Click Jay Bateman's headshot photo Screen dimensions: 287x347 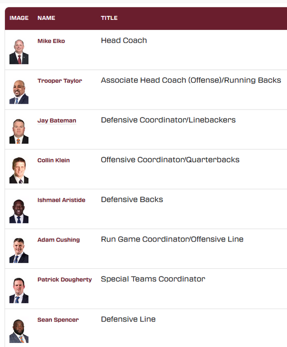(19, 131)
